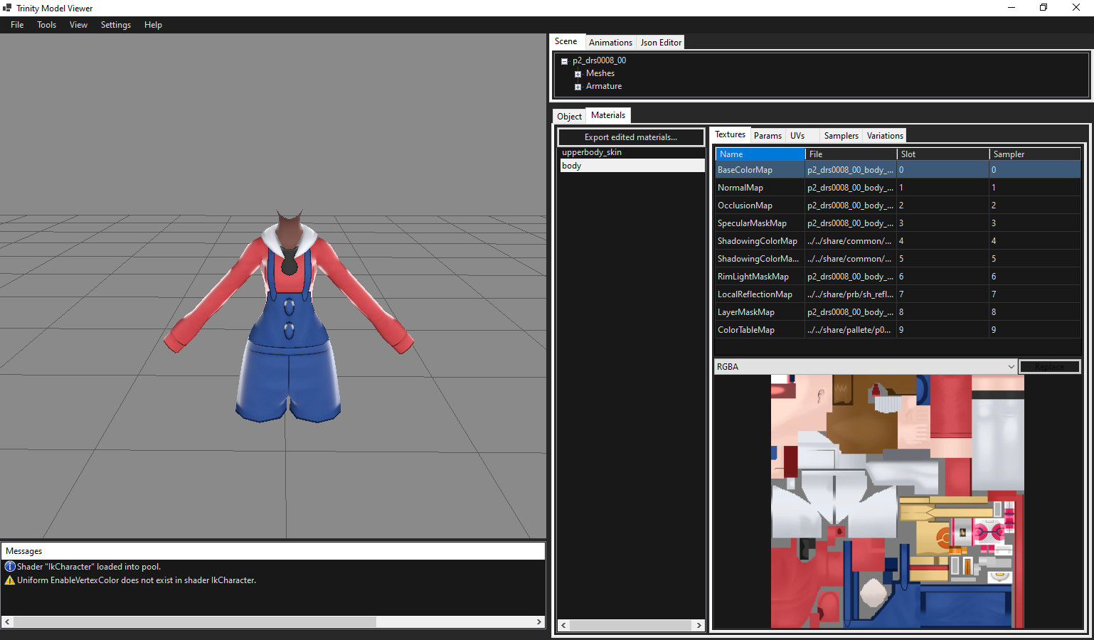Expand the Meshes tree node
The image size is (1094, 640).
pos(578,74)
